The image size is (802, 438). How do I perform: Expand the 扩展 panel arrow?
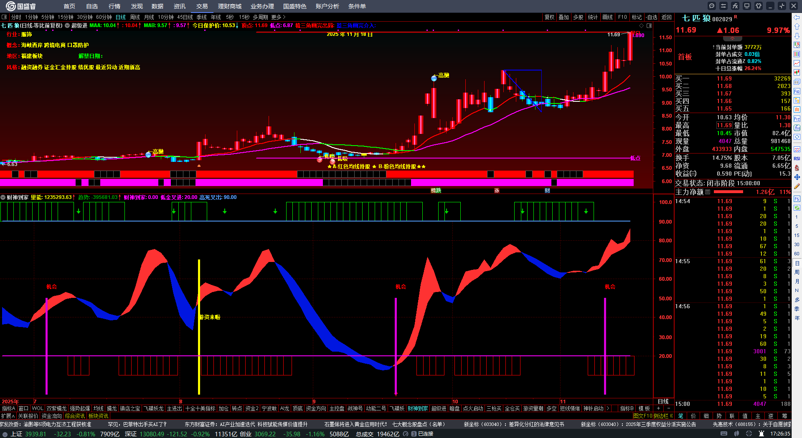coord(8,416)
